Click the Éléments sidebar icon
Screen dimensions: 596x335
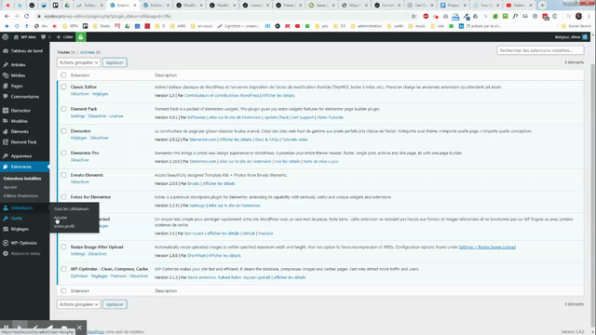[x=6, y=132]
